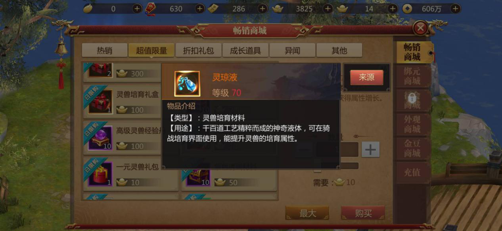Click the 来源 button
Screen dimensions: 502x231
pyautogui.click(x=366, y=78)
